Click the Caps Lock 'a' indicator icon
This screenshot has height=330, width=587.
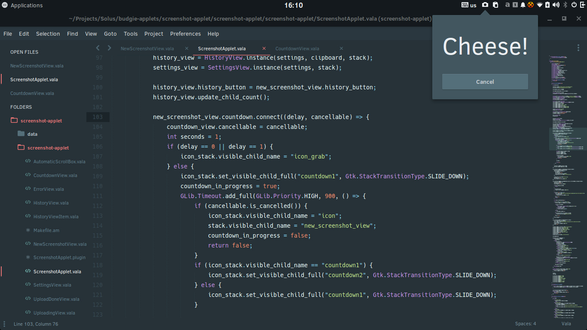508,5
